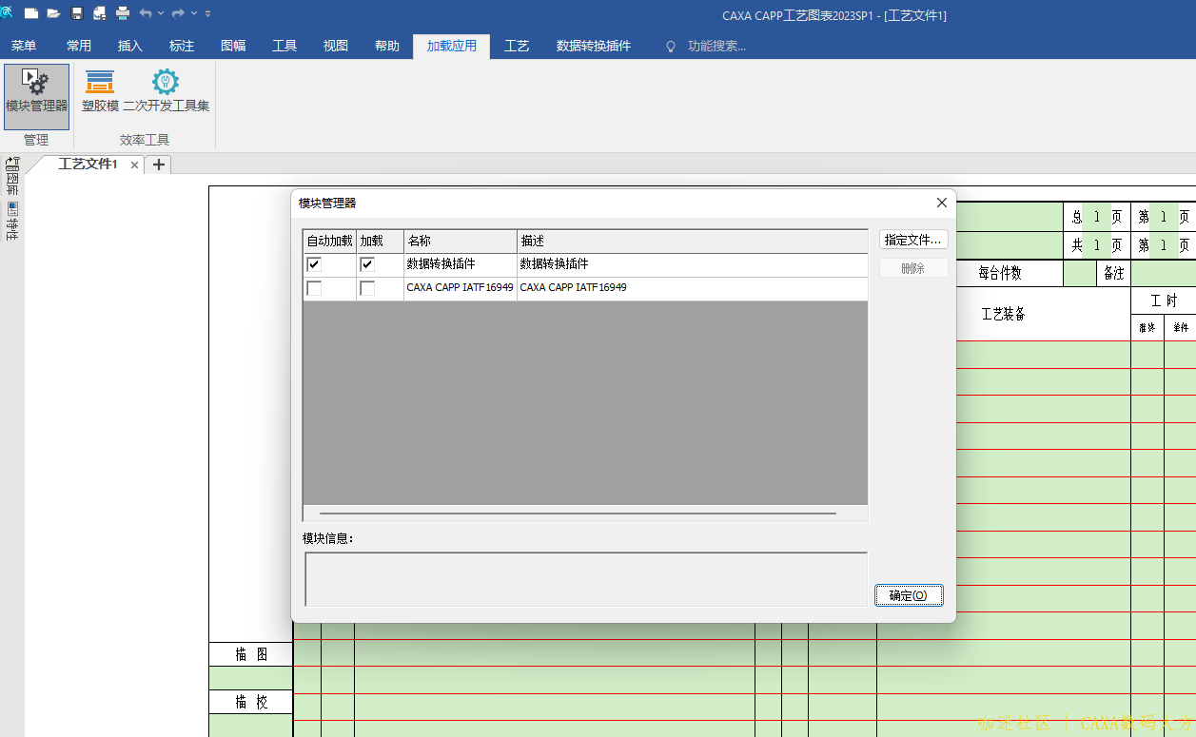Uncheck 自动加载 for 数据转换插件
The width and height of the screenshot is (1196, 737).
(314, 264)
